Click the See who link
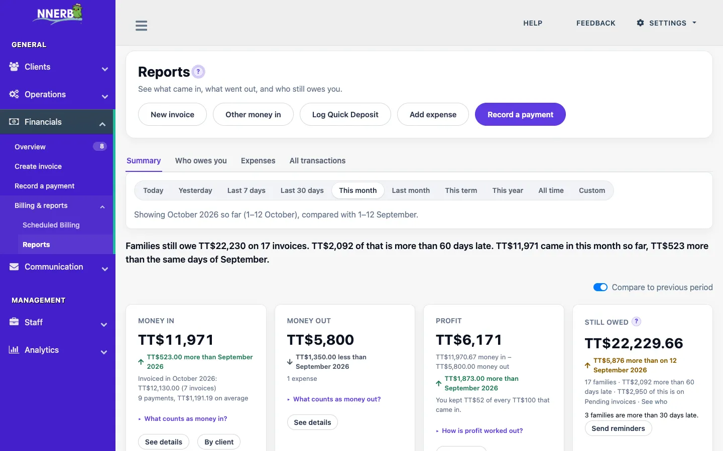Image resolution: width=723 pixels, height=451 pixels. pos(654,401)
